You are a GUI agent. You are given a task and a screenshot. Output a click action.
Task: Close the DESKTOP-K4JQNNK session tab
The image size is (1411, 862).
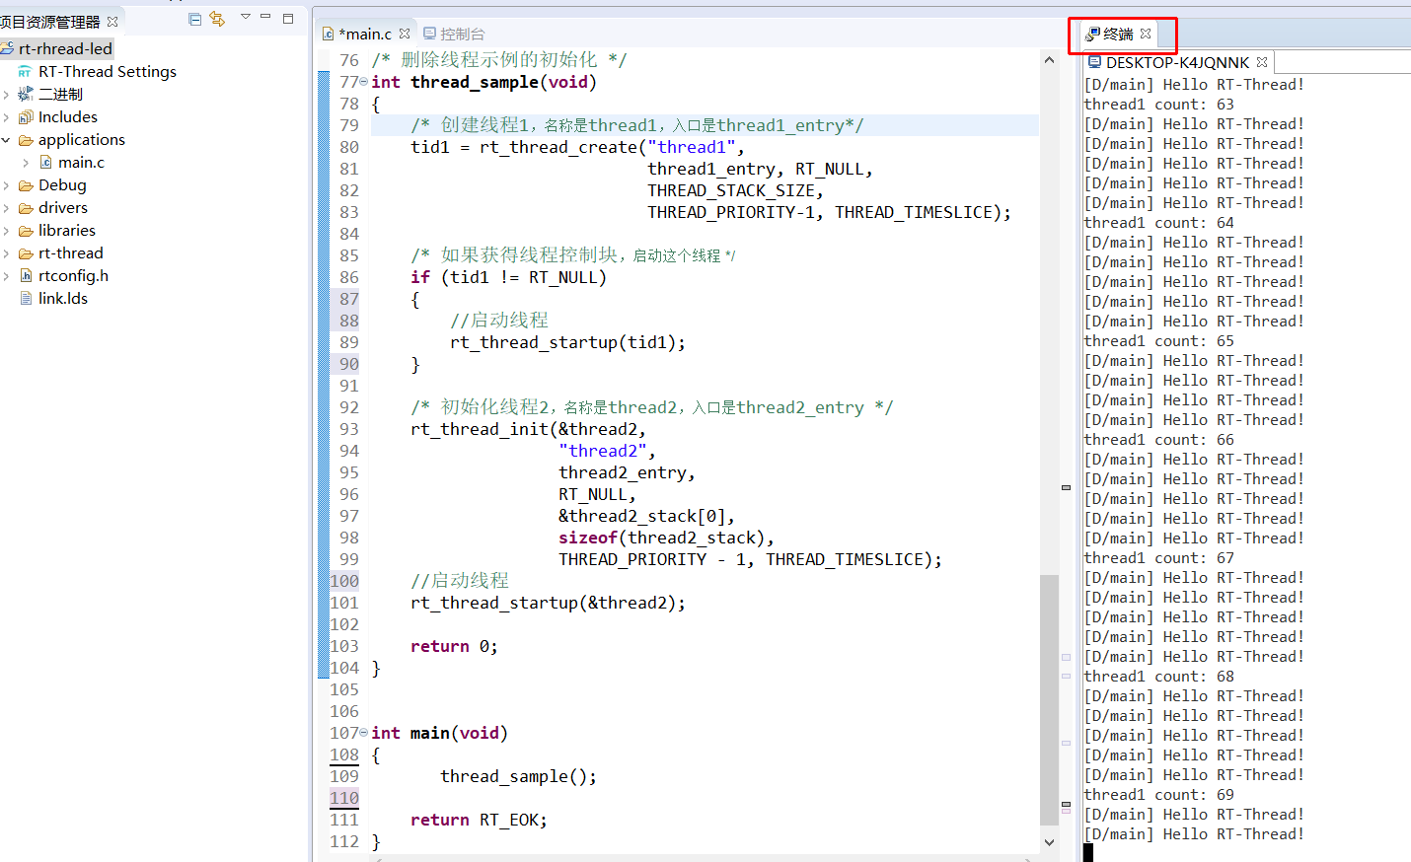pos(1262,61)
